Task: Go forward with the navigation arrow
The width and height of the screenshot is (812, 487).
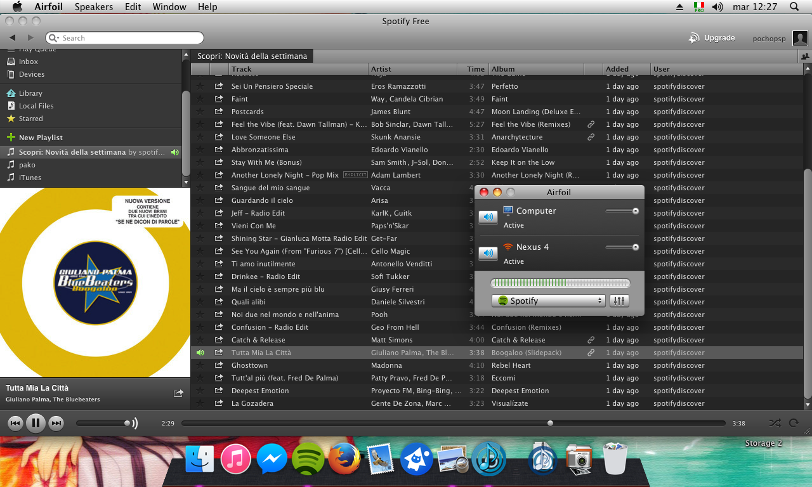Action: click(30, 38)
